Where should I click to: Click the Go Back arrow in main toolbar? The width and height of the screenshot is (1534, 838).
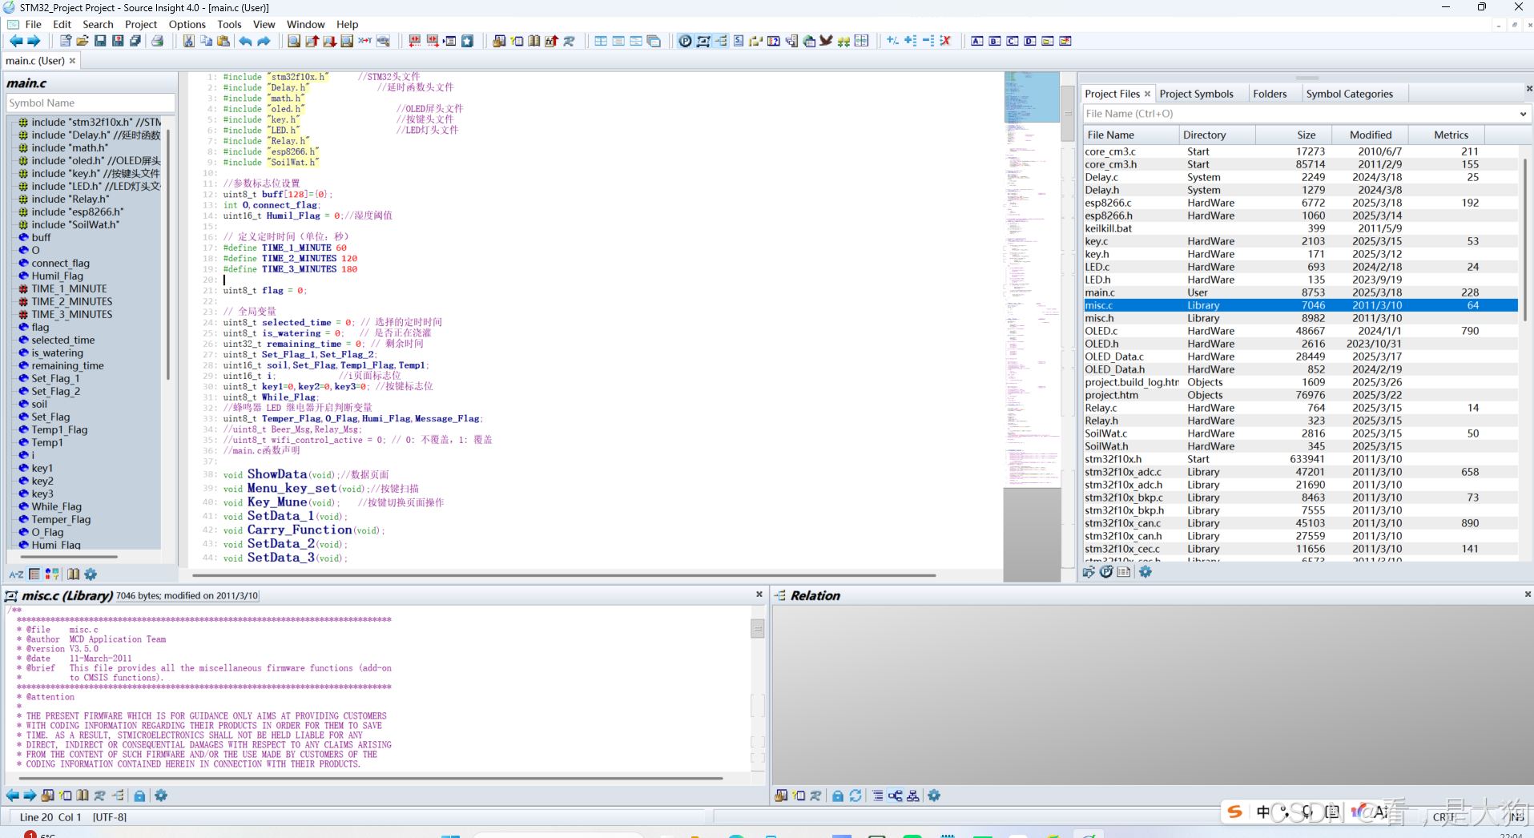pyautogui.click(x=15, y=41)
